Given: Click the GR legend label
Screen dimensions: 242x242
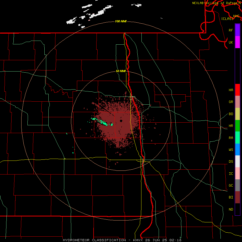Looking at the screenshot, I should (231, 102).
